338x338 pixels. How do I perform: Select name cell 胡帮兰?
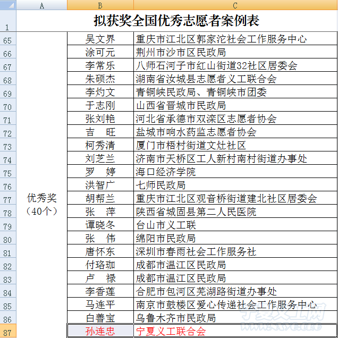click(100, 198)
